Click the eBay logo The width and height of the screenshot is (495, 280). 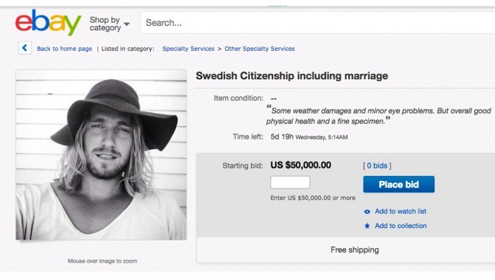[x=48, y=23]
